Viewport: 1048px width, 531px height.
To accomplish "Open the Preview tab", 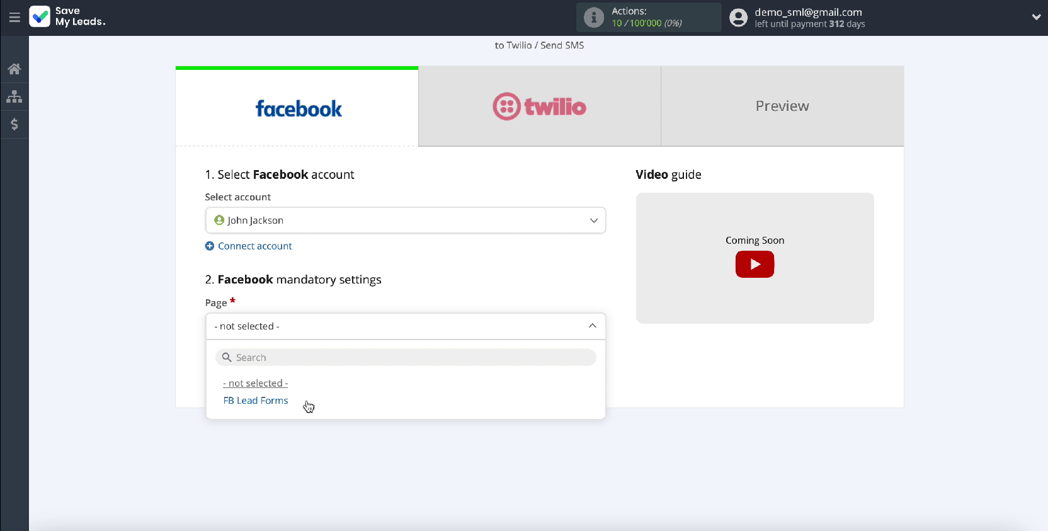I will [x=782, y=106].
